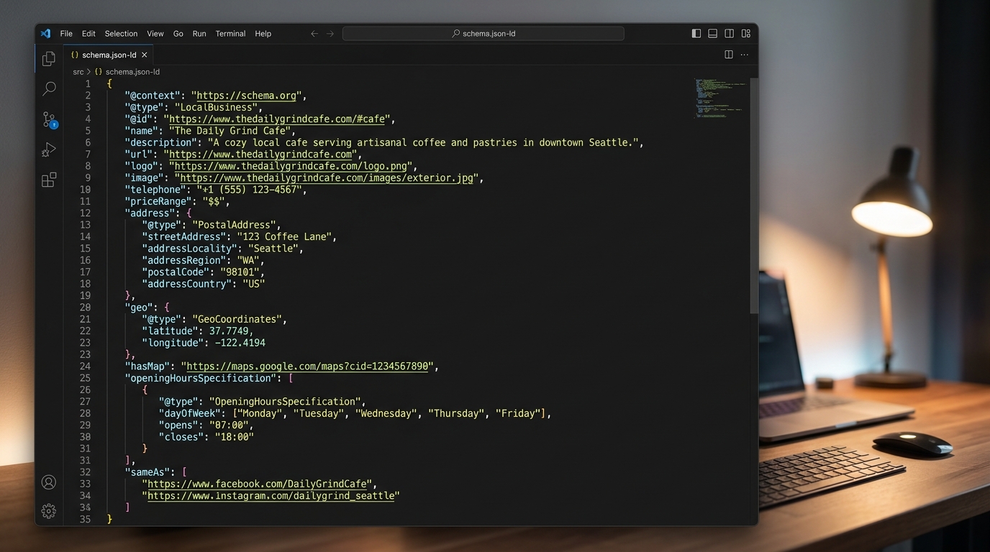
Task: Open the Accounts menu icon
Action: [49, 482]
